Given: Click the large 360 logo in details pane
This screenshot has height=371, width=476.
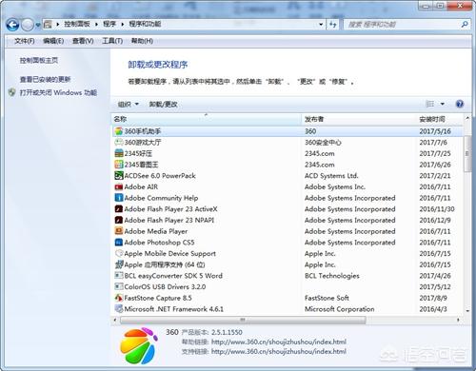Looking at the screenshot, I should [x=138, y=345].
